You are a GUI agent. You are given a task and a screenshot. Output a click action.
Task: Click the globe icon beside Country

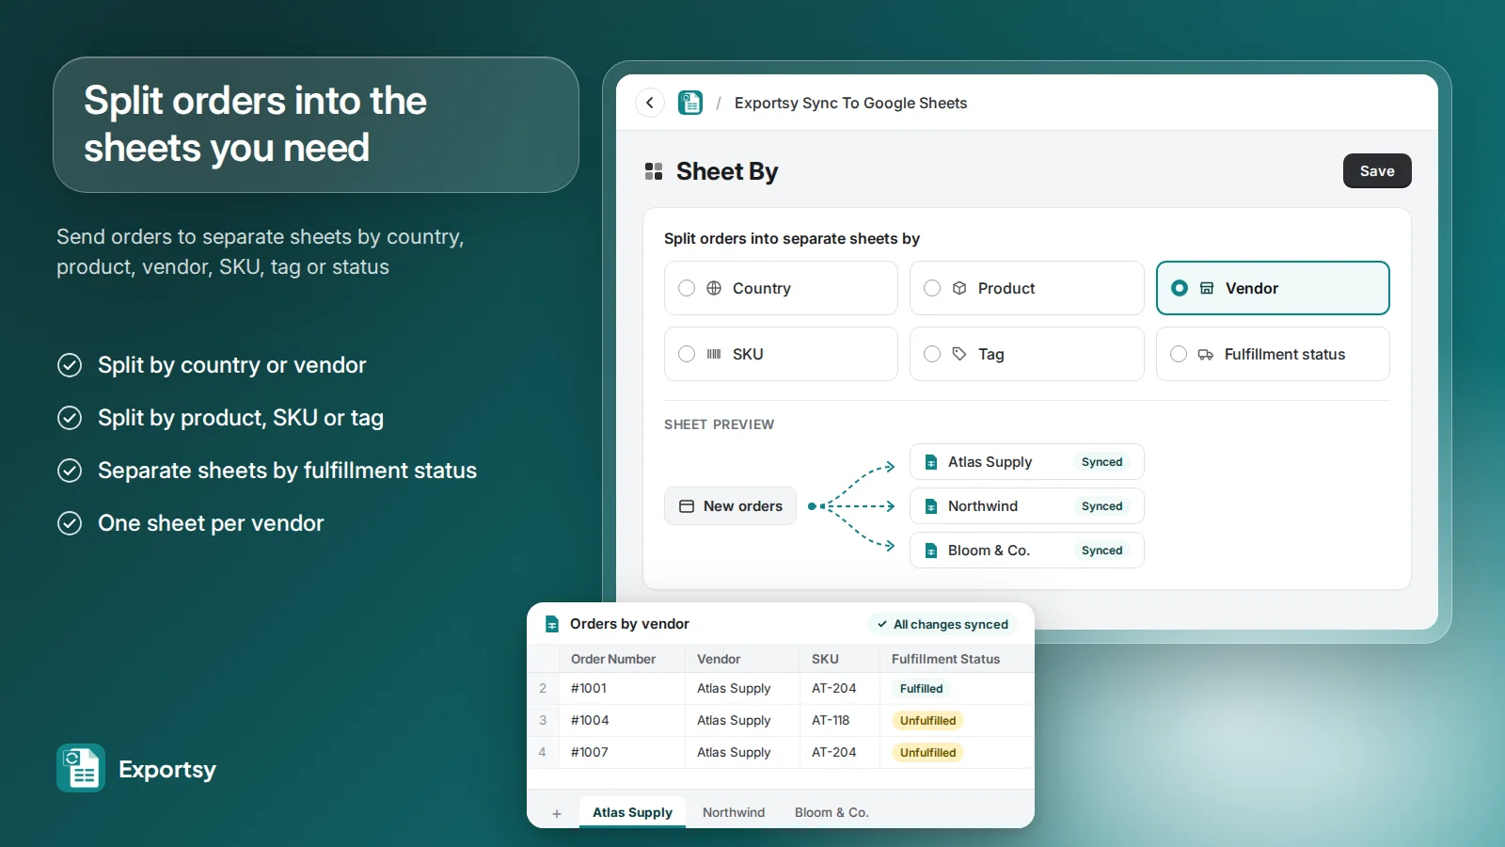pyautogui.click(x=714, y=288)
